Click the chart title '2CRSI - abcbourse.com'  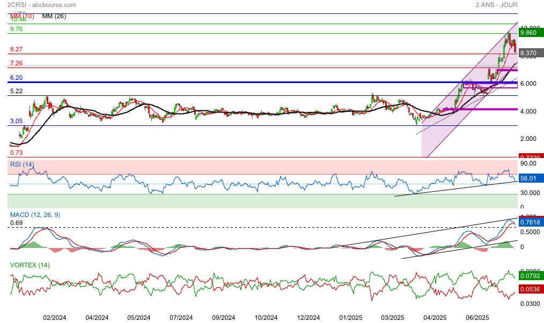42,5
